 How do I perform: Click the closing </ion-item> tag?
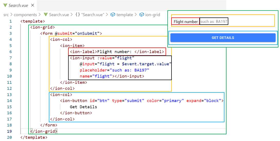[x=74, y=82]
